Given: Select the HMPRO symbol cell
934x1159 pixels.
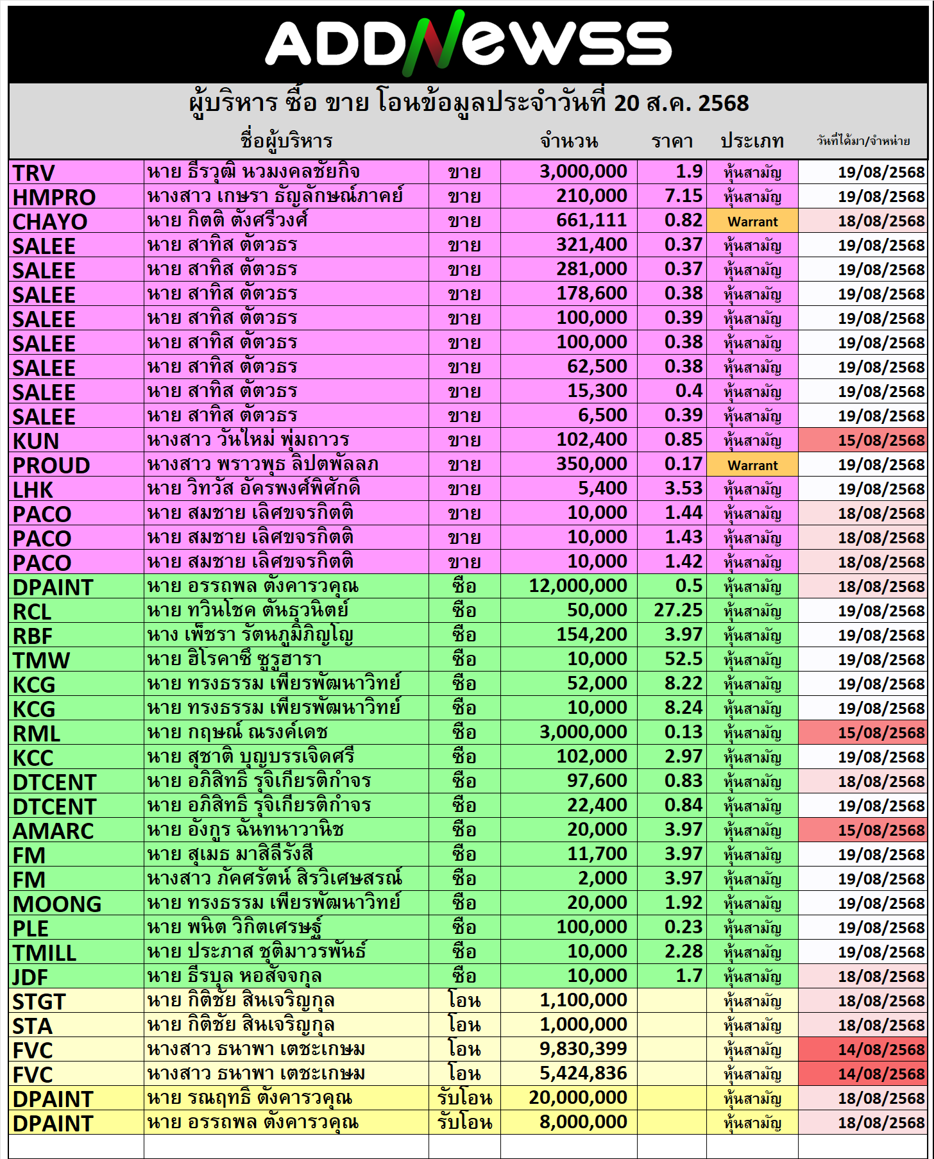Looking at the screenshot, I should coord(77,197).
